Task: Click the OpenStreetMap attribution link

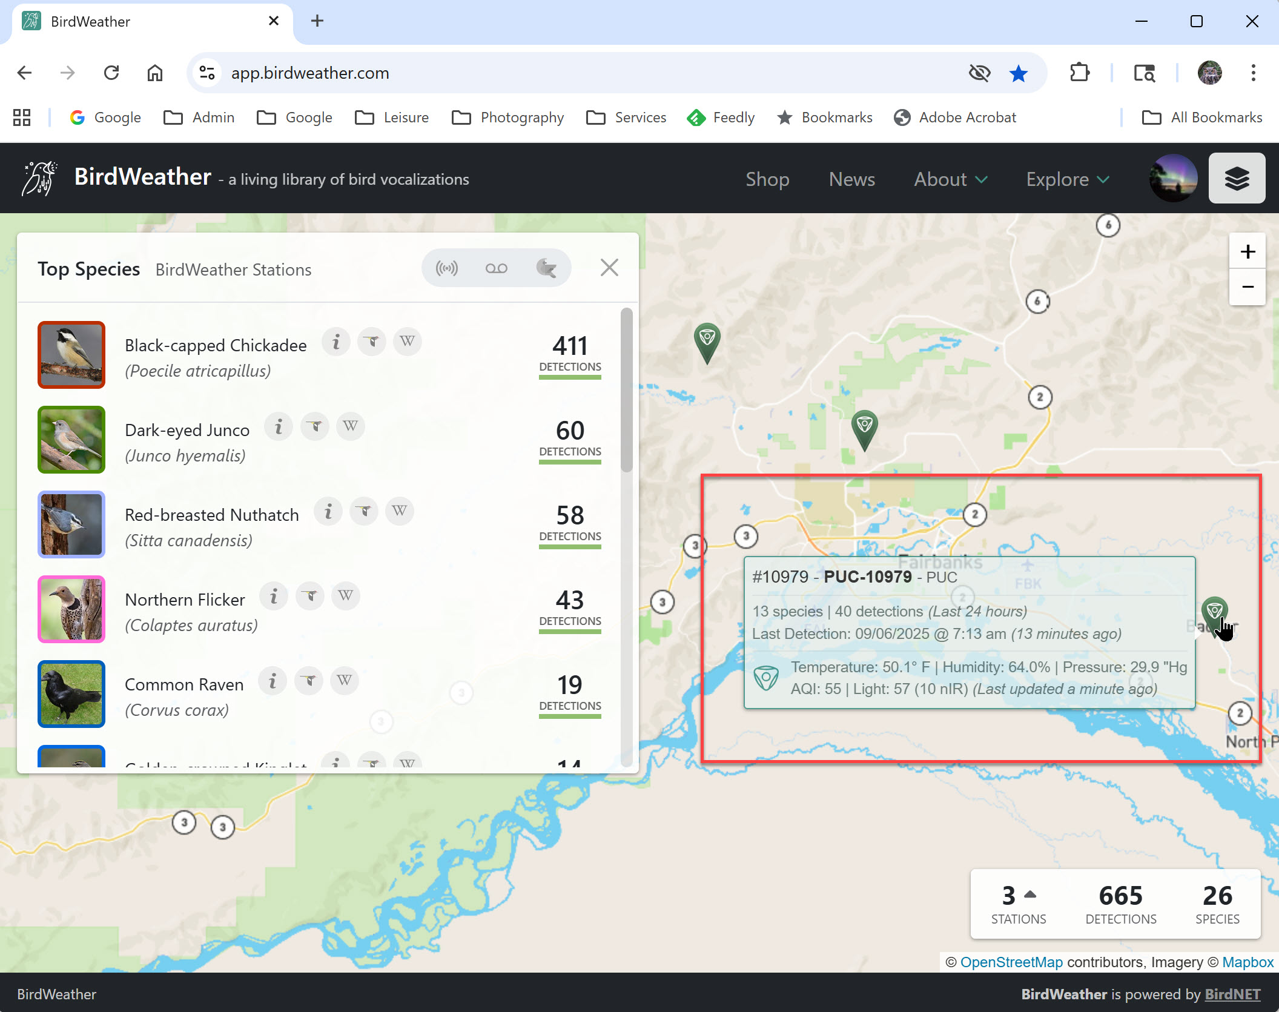Action: click(1011, 962)
